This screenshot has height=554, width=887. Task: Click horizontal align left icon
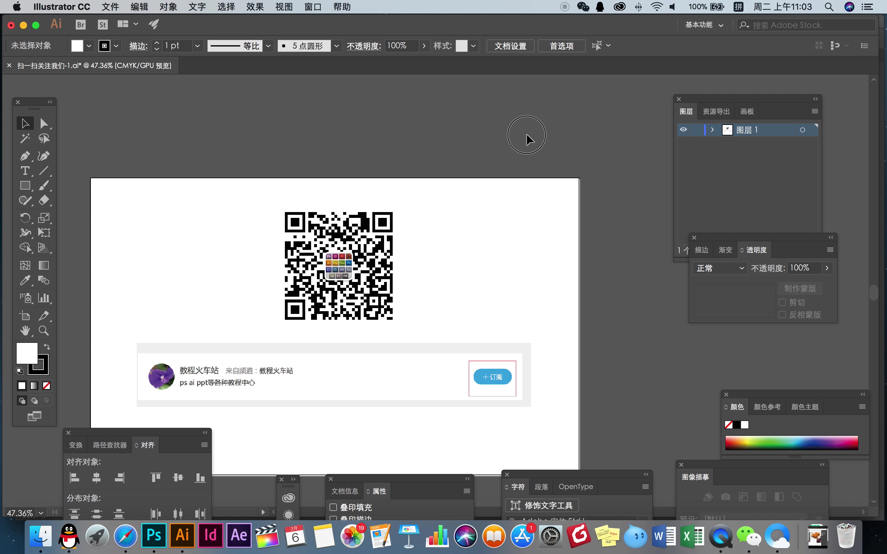[75, 477]
